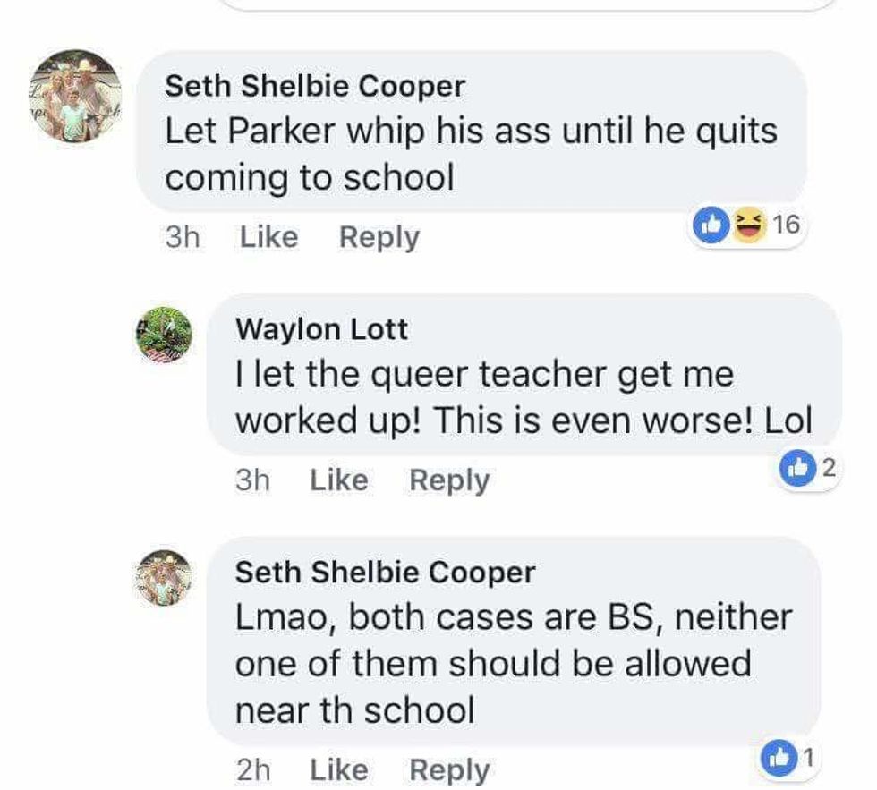Open Seth Shelbie Cooper's small reply avatar
Screen dimensions: 877x790
(165, 578)
